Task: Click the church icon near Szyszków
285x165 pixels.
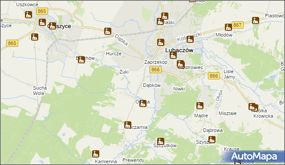Action: 212,140
